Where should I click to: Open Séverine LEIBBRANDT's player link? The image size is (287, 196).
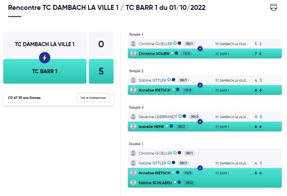pos(158,117)
